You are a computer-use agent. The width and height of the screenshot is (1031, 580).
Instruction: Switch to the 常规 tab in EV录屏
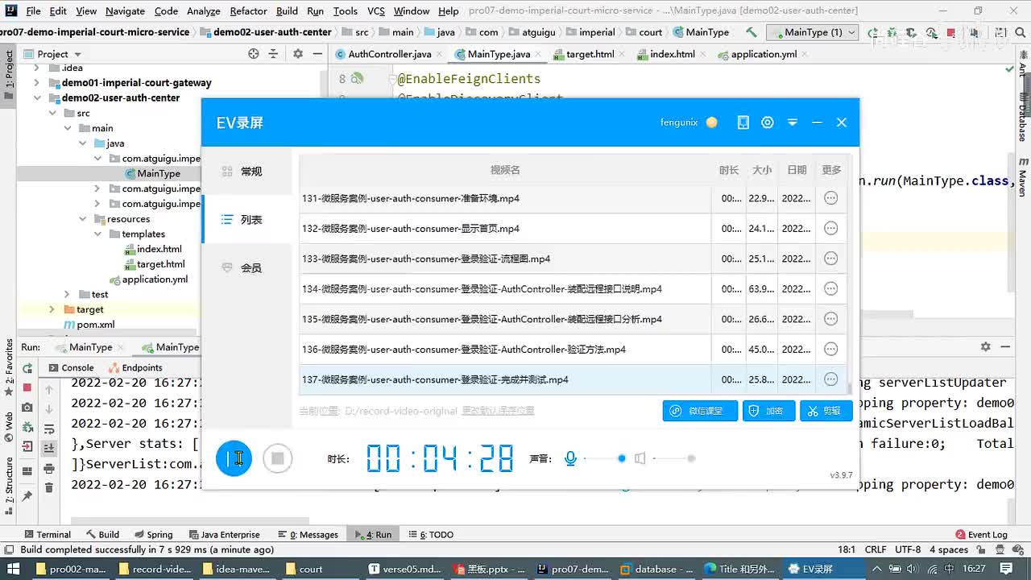(x=246, y=172)
